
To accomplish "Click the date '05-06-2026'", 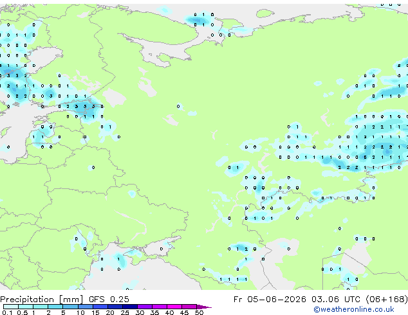I will (x=277, y=300).
